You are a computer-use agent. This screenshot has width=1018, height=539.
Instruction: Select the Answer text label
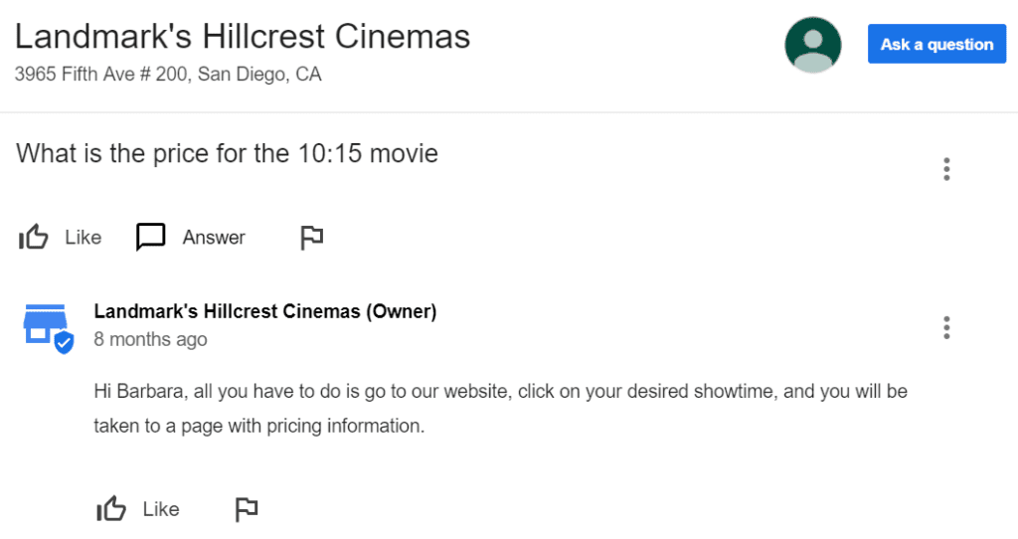pyautogui.click(x=214, y=237)
